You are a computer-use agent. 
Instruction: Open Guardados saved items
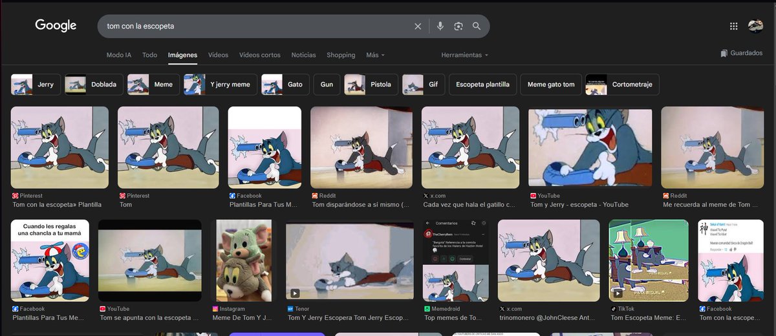point(742,53)
